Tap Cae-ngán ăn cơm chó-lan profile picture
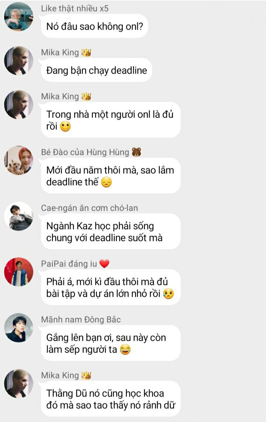The width and height of the screenshot is (266, 422). click(18, 216)
